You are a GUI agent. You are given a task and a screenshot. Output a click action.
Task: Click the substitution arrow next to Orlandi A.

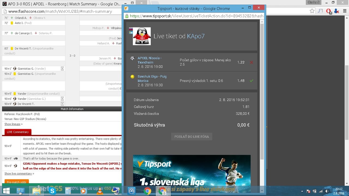[12, 18]
